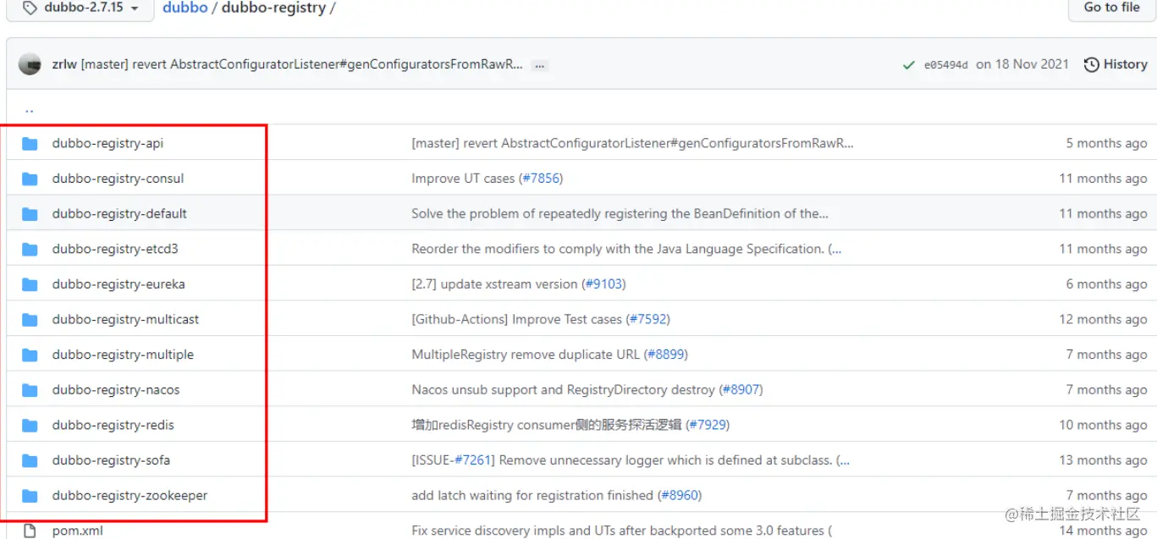Click the pom.xml file icon
Image resolution: width=1157 pixels, height=539 pixels.
click(x=30, y=531)
